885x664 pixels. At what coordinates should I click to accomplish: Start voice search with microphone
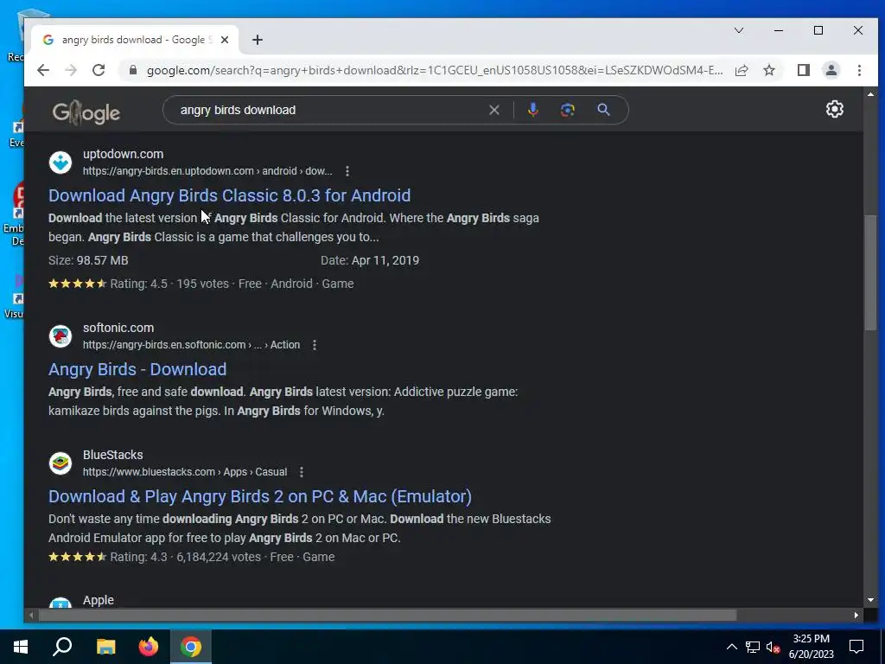pyautogui.click(x=532, y=110)
